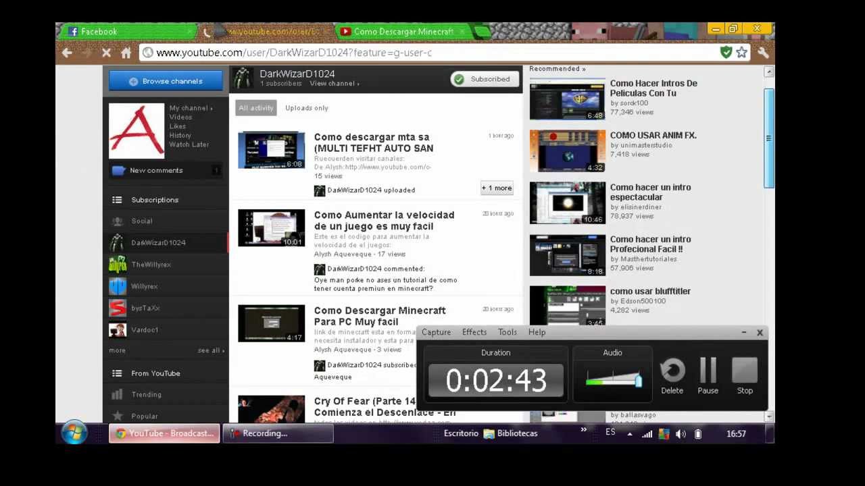865x486 pixels.
Task: Click the 10:01 video thumbnail
Action: [x=271, y=228]
